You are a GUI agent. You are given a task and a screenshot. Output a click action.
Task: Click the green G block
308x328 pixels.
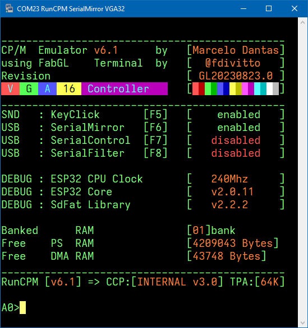(x=29, y=88)
